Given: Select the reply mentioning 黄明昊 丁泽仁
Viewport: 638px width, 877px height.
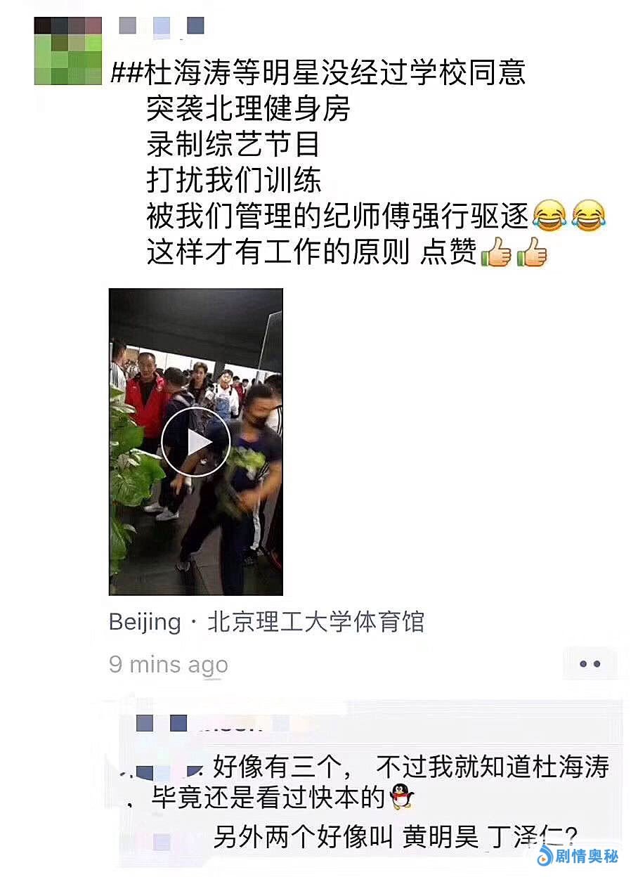Looking at the screenshot, I should coord(396,836).
